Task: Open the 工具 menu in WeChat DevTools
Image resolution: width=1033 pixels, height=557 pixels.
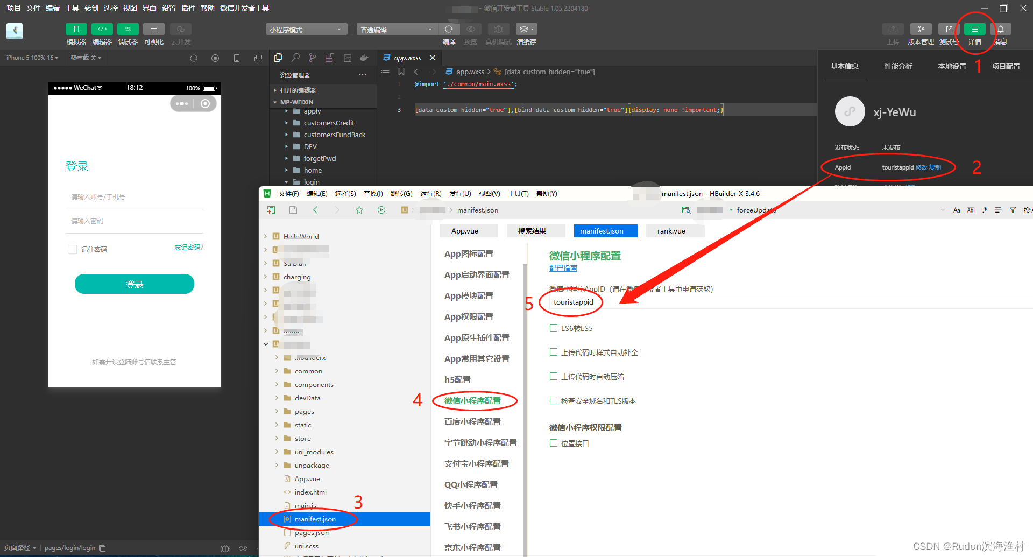Action: click(x=72, y=8)
